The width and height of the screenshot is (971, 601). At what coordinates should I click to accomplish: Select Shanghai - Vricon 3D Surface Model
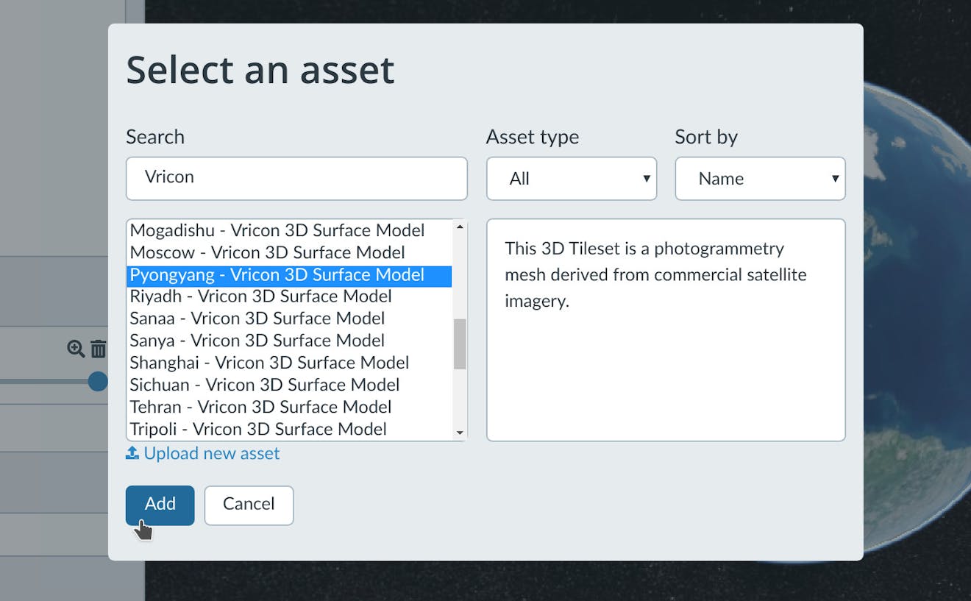click(269, 363)
